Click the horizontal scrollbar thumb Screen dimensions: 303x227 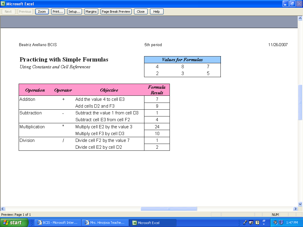[x=169, y=209]
